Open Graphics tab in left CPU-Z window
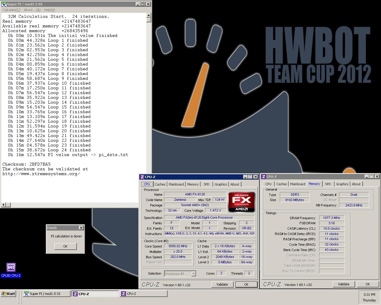The height and width of the screenshot is (305, 381). click(221, 184)
